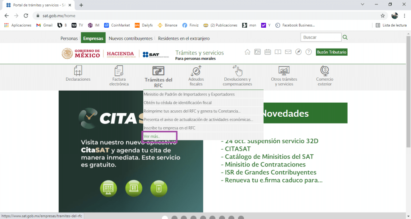Viewport: 411px width, 219px height.
Task: Open the (2) Publicaciones bookmark
Action: [x=220, y=25]
